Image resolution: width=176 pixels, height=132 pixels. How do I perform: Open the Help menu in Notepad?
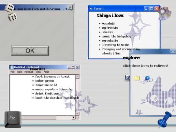(46, 72)
